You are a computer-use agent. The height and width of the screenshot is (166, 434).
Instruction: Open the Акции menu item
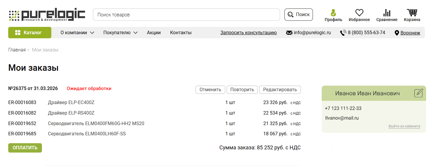(x=154, y=33)
